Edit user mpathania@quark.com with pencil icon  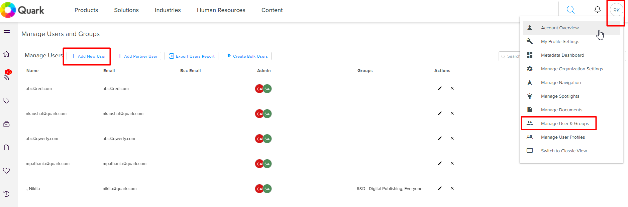point(440,163)
